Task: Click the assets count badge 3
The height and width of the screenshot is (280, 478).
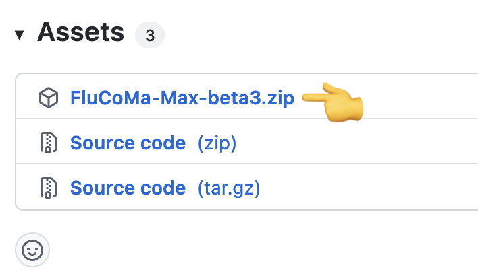Action: pos(150,35)
